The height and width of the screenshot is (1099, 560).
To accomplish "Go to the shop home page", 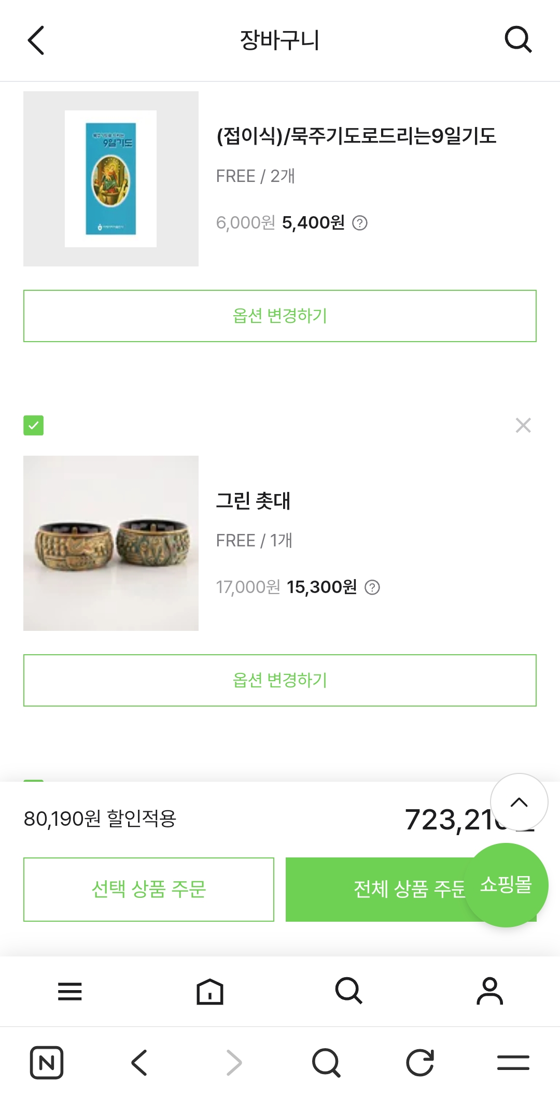I will (x=210, y=991).
